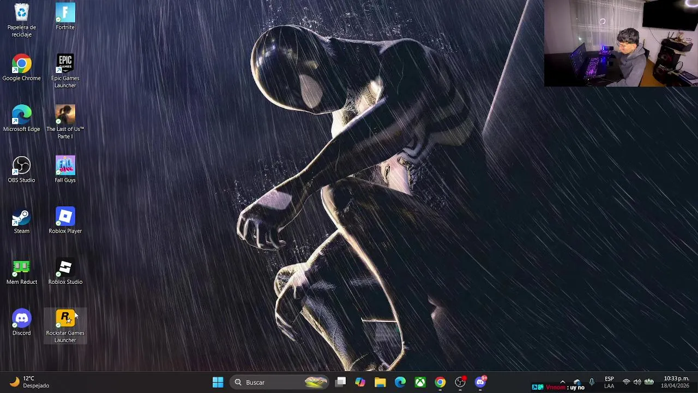Switch to Google Chrome in the taskbar
This screenshot has width=698, height=393.
[440, 382]
